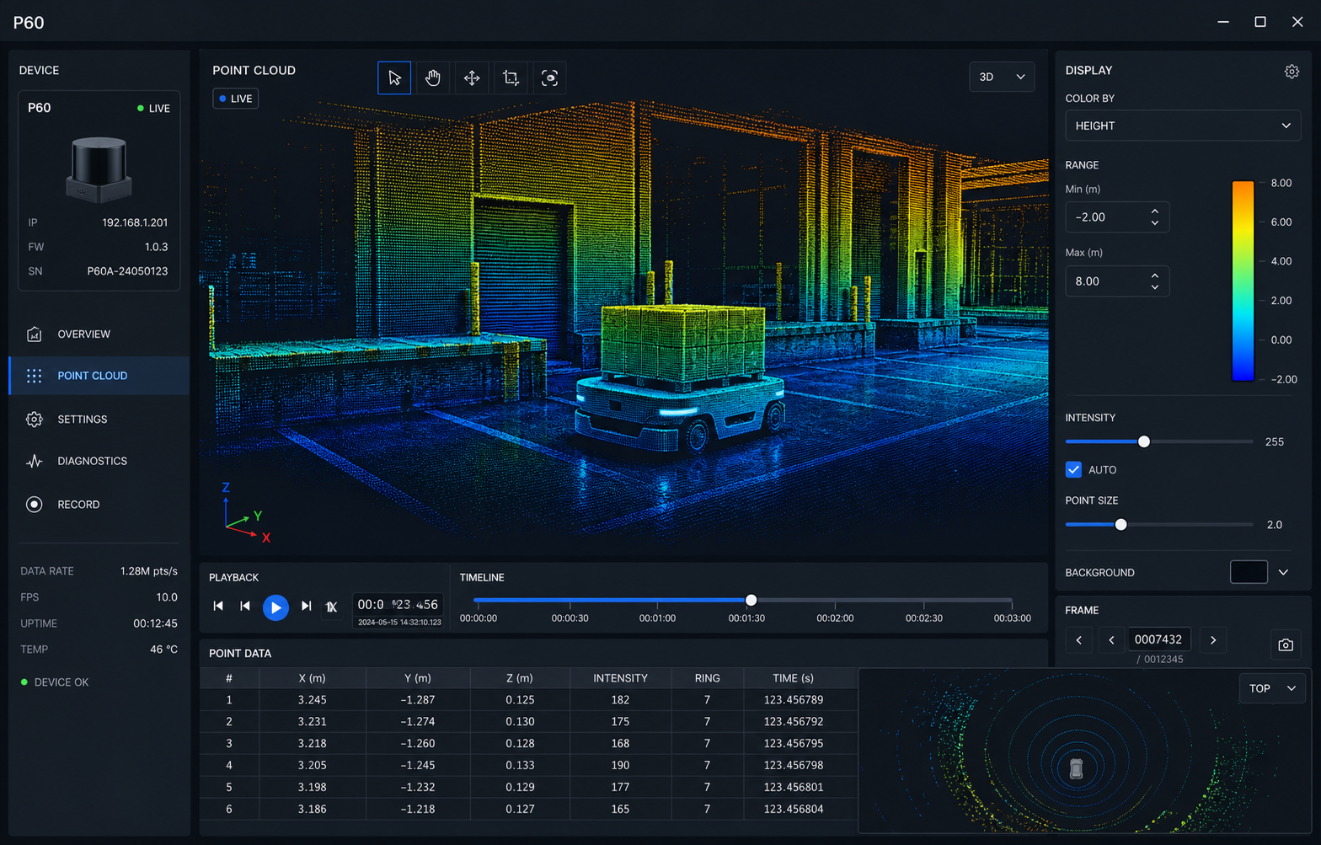The height and width of the screenshot is (845, 1321).
Task: Click the top-down minimap vehicle marker
Action: click(x=1076, y=768)
